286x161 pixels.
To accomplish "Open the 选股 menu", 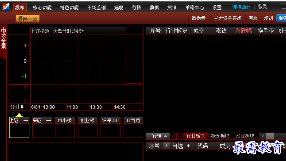I will coord(119,8).
